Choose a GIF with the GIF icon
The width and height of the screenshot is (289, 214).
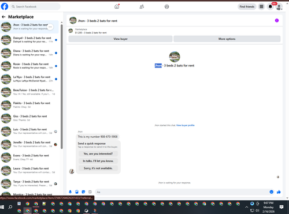(90, 192)
